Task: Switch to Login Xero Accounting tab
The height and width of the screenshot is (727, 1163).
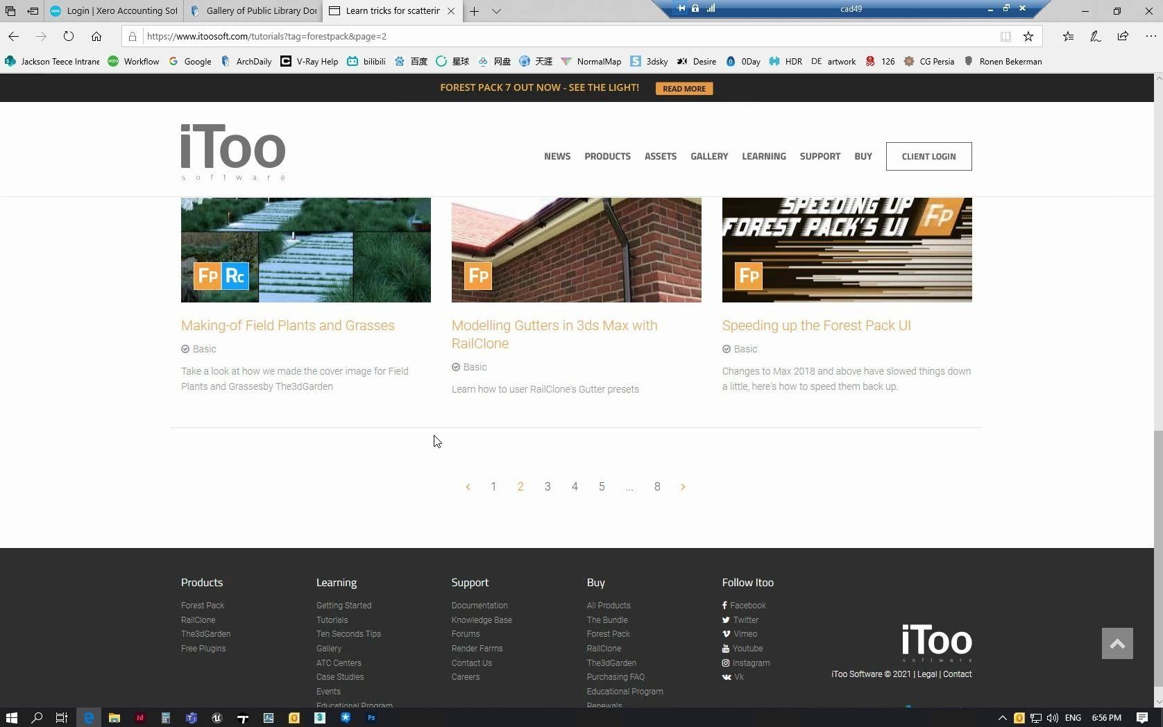Action: (x=114, y=11)
